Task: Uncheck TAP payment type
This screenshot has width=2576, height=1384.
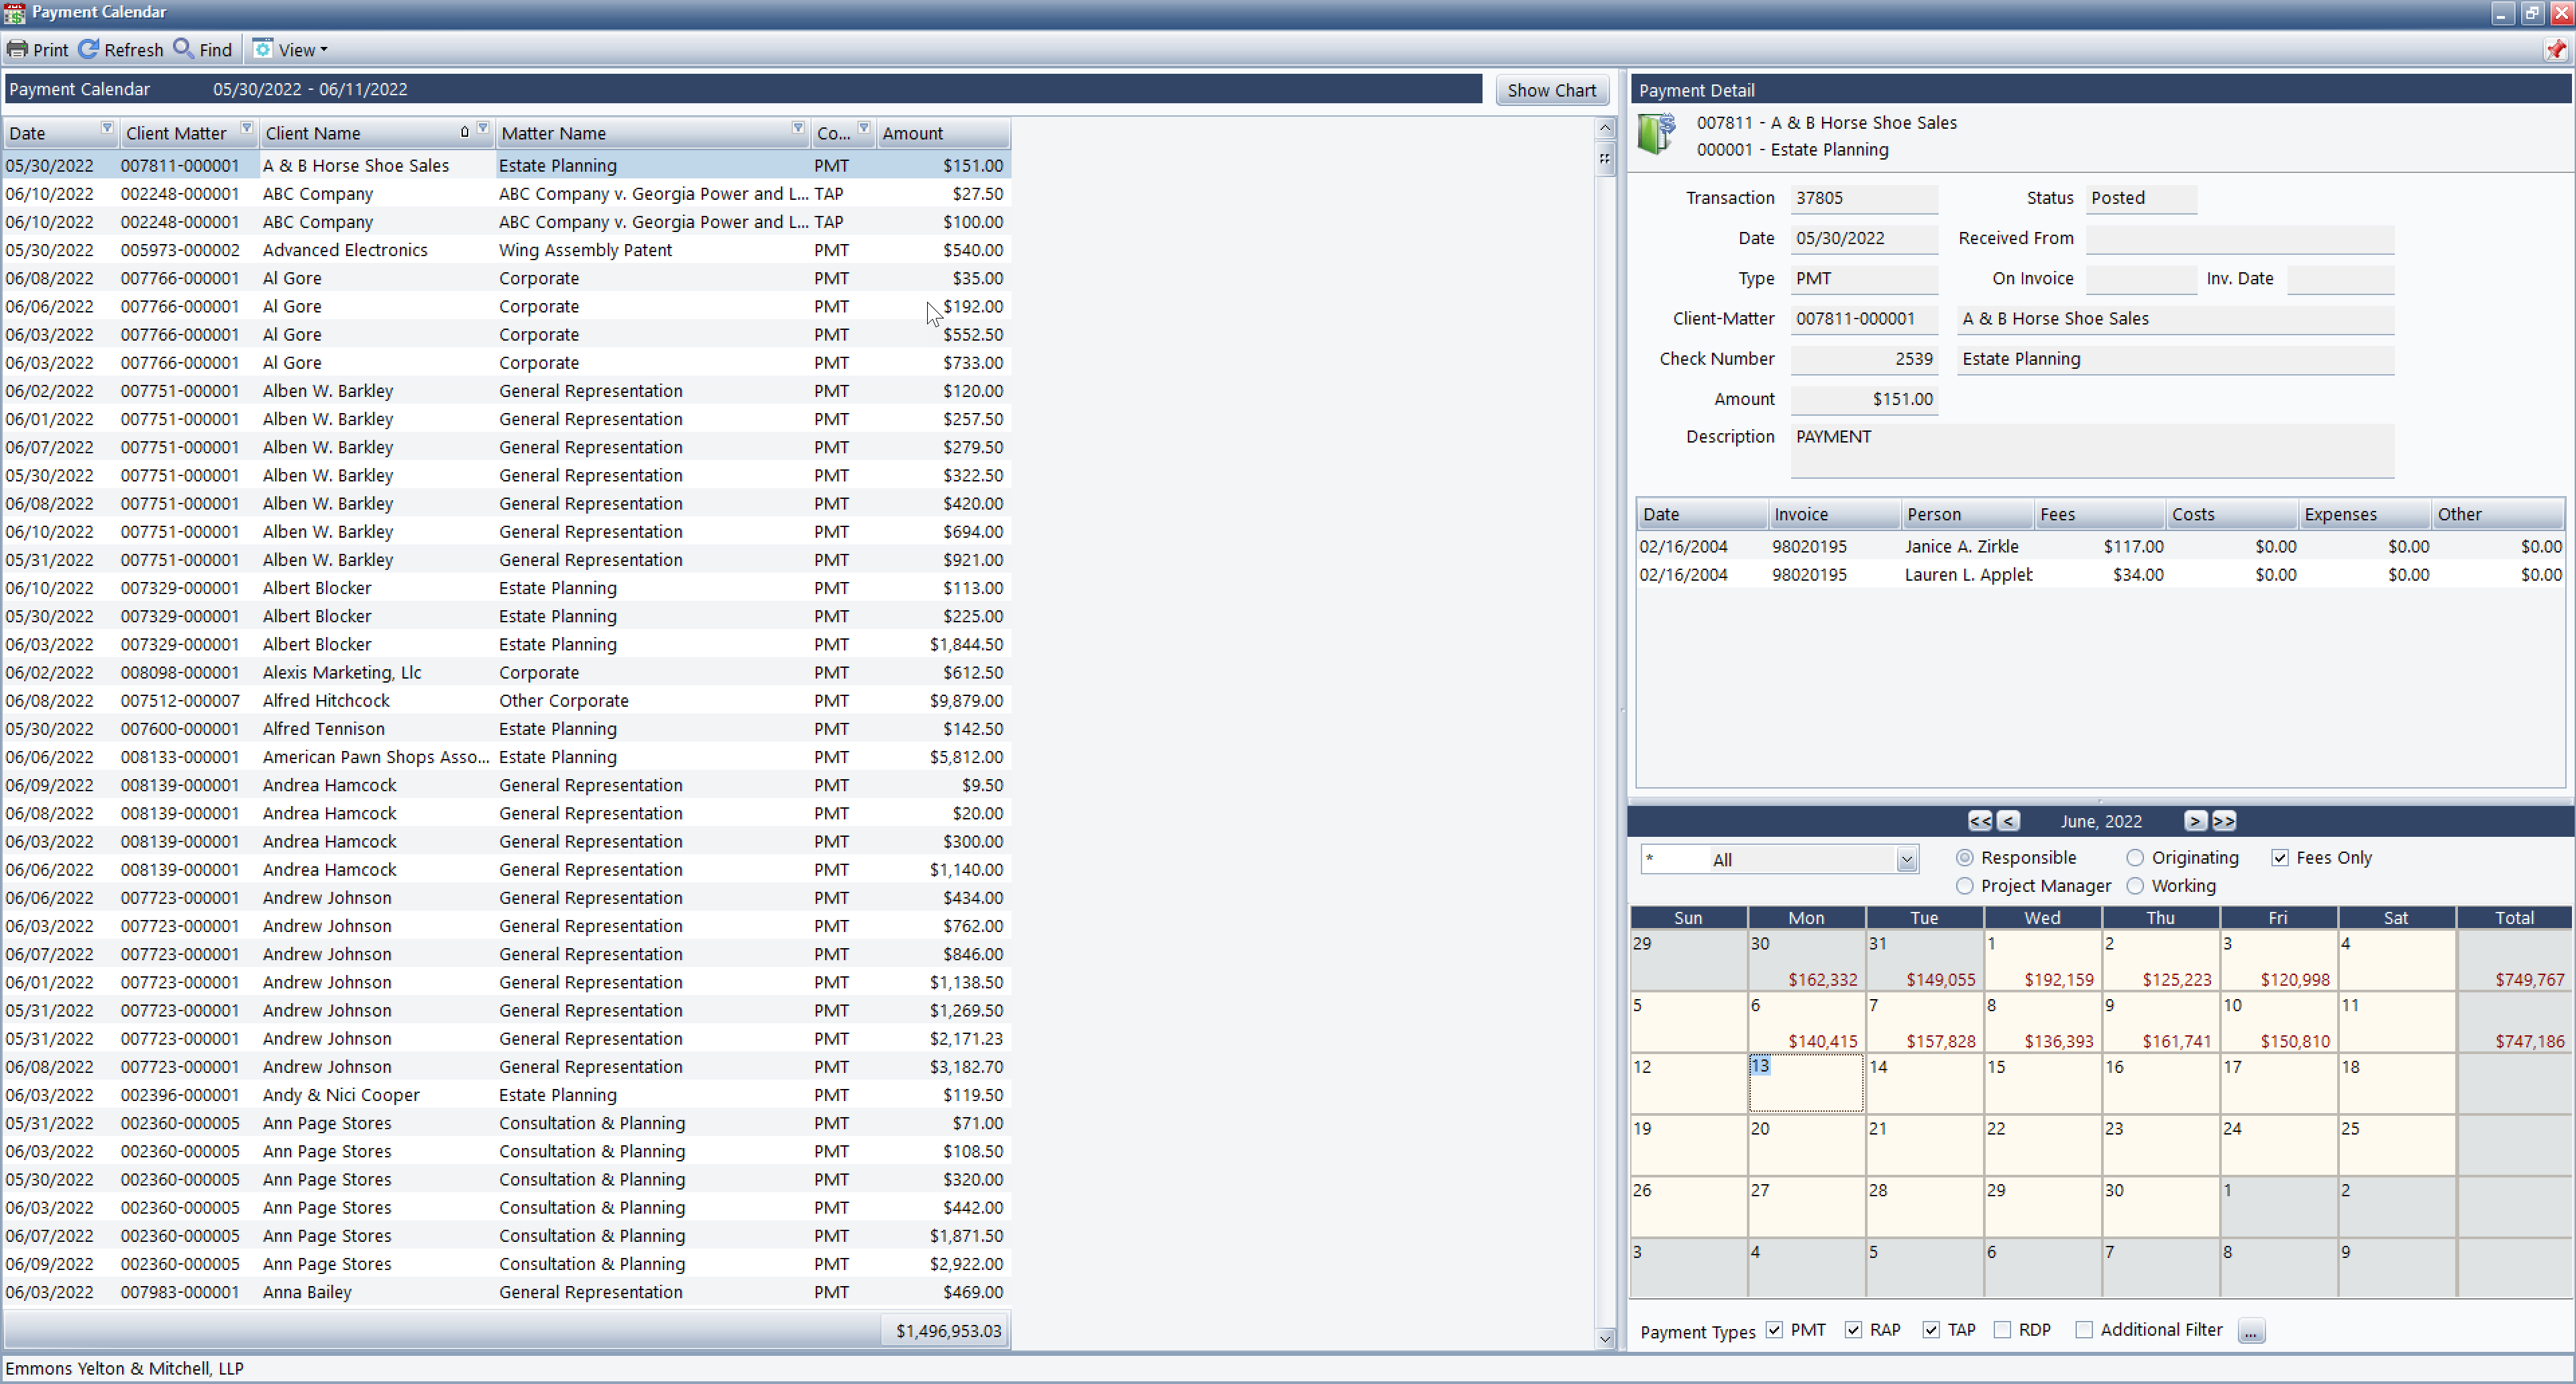Action: 1932,1330
